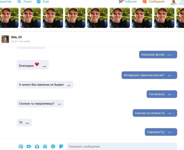Start a video call with the camcorder icon
The width and height of the screenshot is (184, 150).
click(x=29, y=146)
